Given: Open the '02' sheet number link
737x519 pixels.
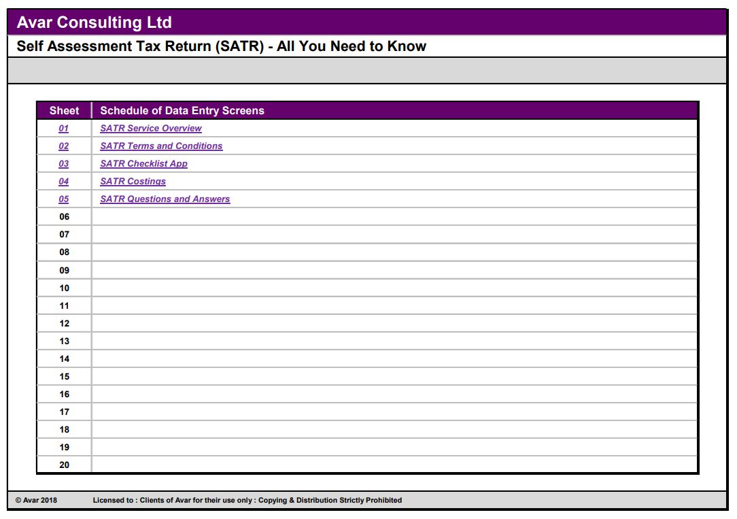Looking at the screenshot, I should 63,146.
